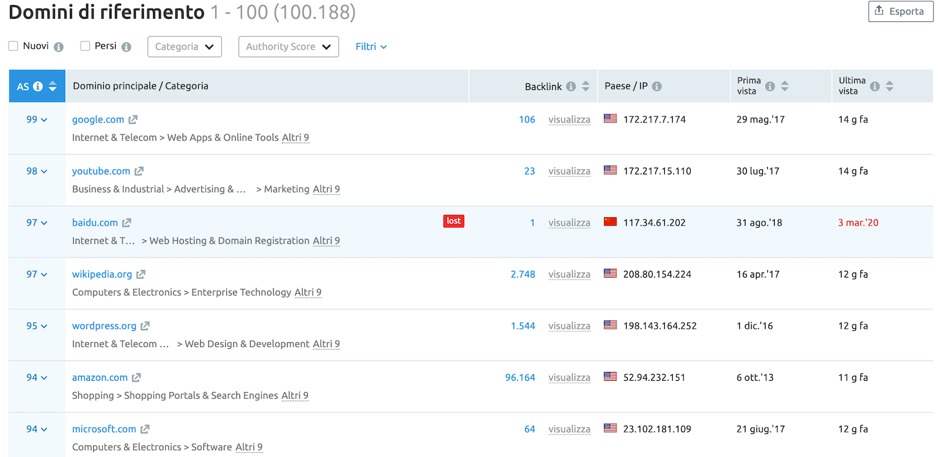Viewport: 938px width, 457px height.
Task: Expand the Filtri options
Action: [371, 47]
